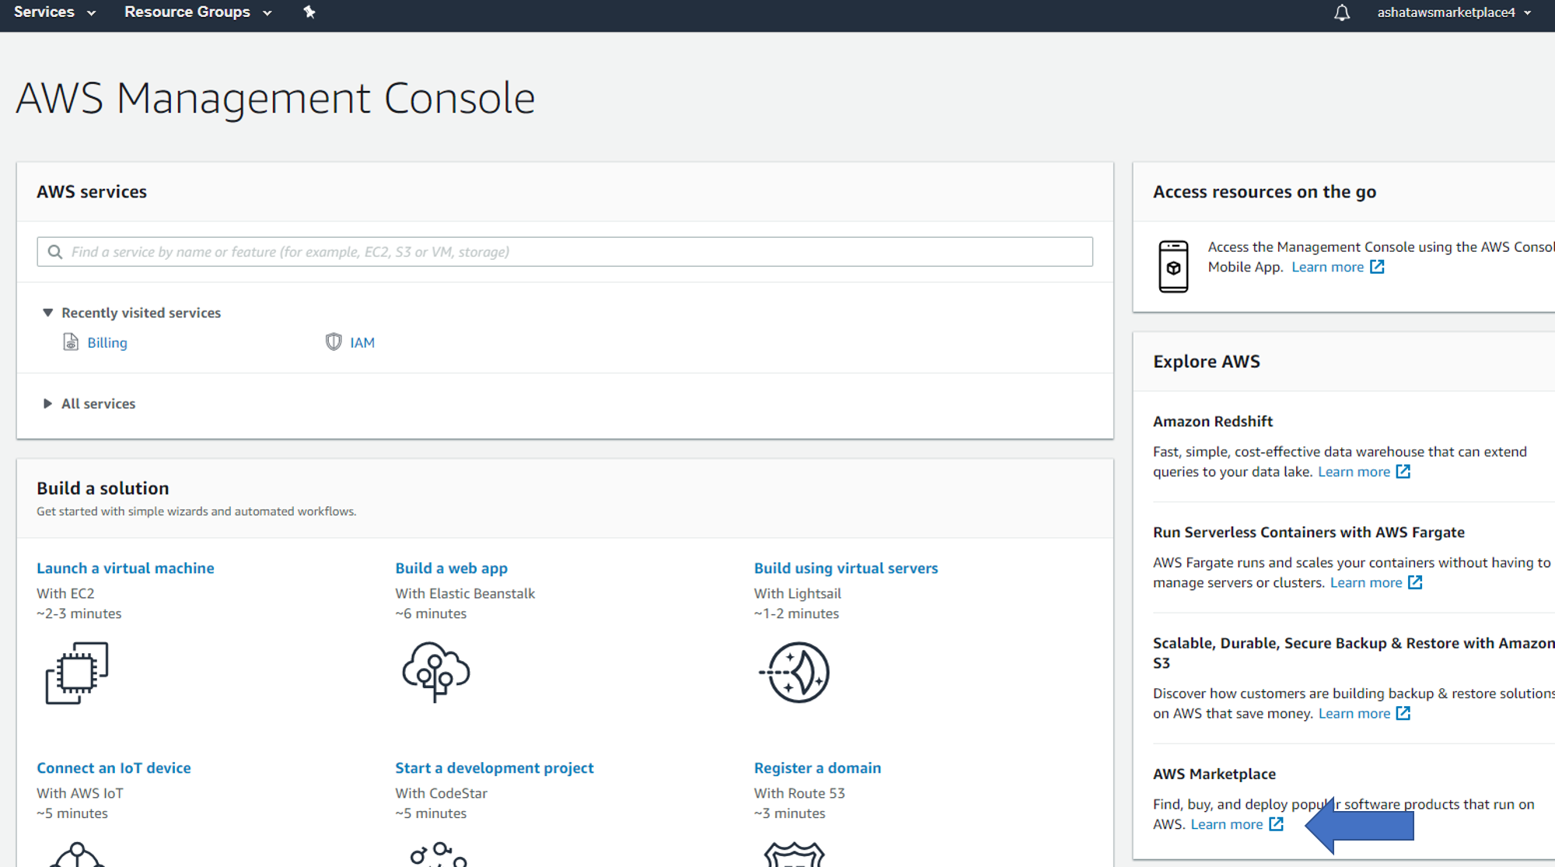
Task: Click the 'With CodeStar' text
Action: (x=442, y=794)
